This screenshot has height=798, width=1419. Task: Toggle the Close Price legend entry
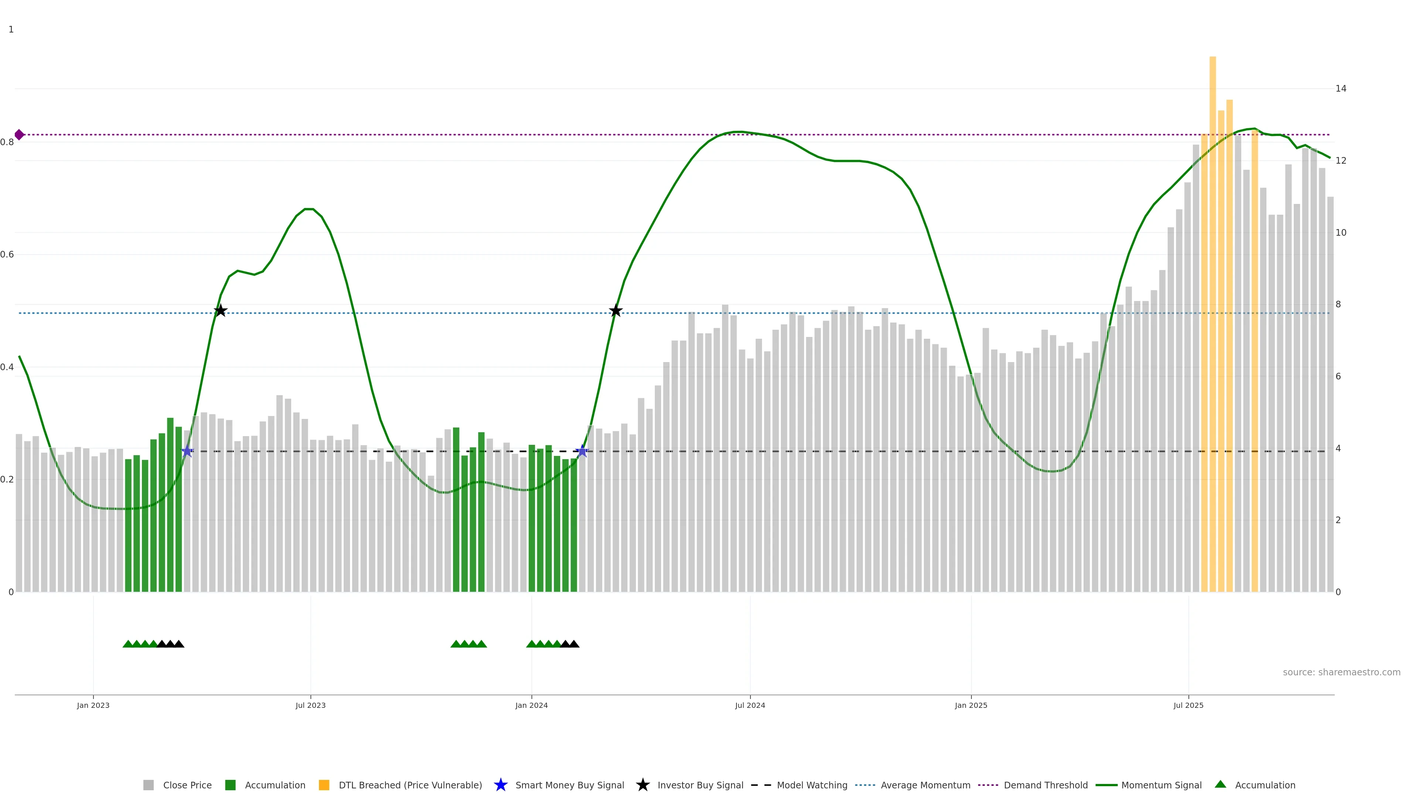[187, 785]
